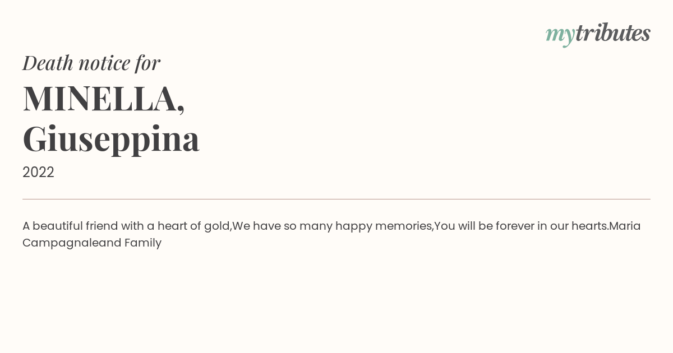
Task: Click 'Campagnaleand Family' text
Action: [x=92, y=243]
